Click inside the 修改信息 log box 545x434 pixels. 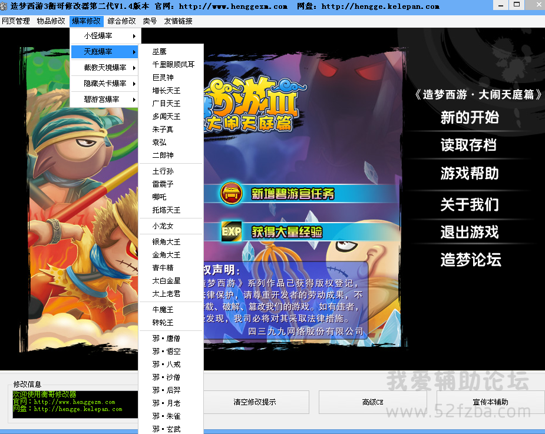(x=75, y=404)
